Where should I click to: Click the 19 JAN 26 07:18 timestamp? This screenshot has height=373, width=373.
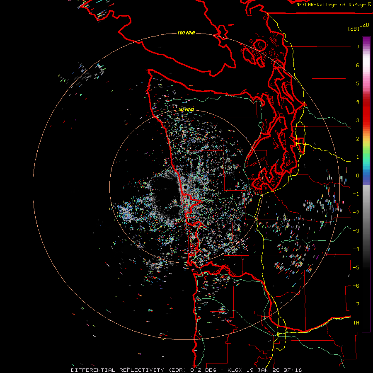(x=275, y=370)
